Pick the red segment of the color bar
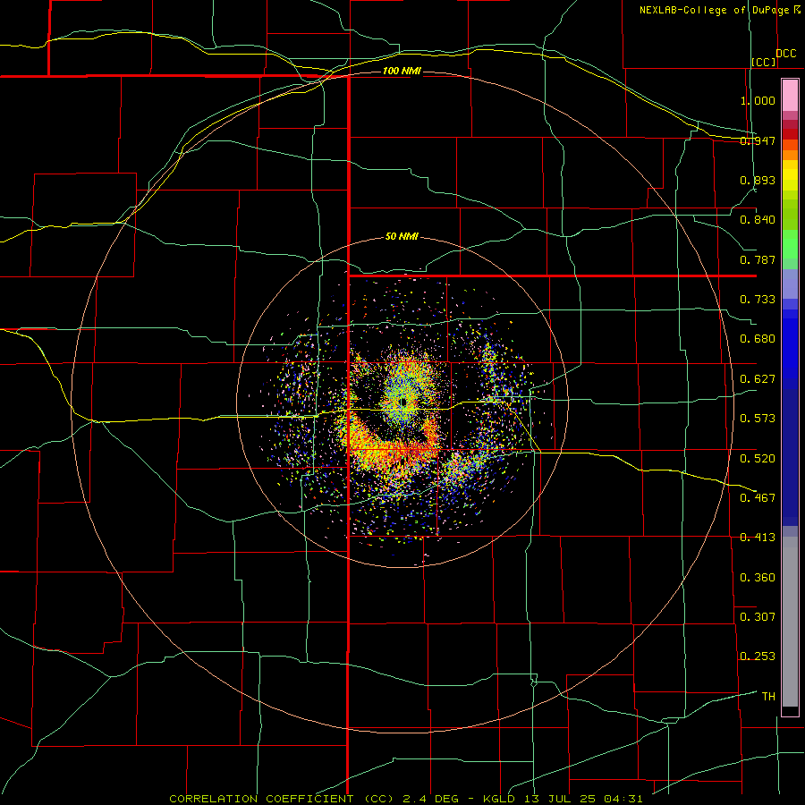This screenshot has width=805, height=805. tap(790, 134)
